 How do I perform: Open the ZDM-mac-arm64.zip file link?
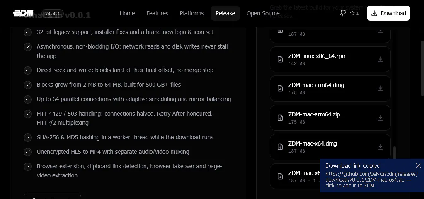click(x=314, y=114)
